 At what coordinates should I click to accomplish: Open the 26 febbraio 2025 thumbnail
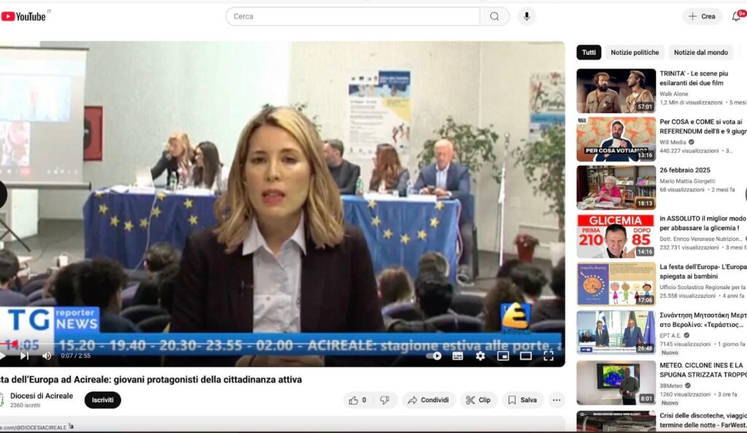click(x=616, y=188)
